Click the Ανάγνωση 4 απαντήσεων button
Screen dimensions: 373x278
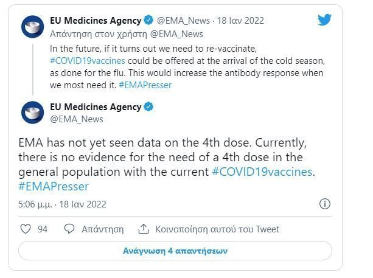tap(175, 251)
